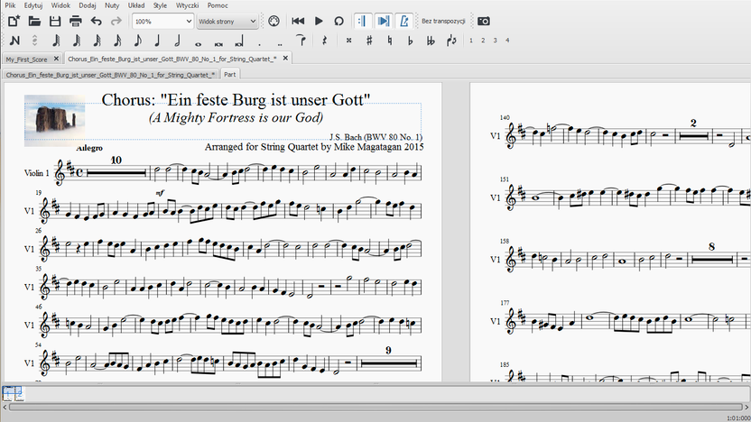Screen dimensions: 751x422
Task: Take a snapshot with the camera icon
Action: (484, 21)
